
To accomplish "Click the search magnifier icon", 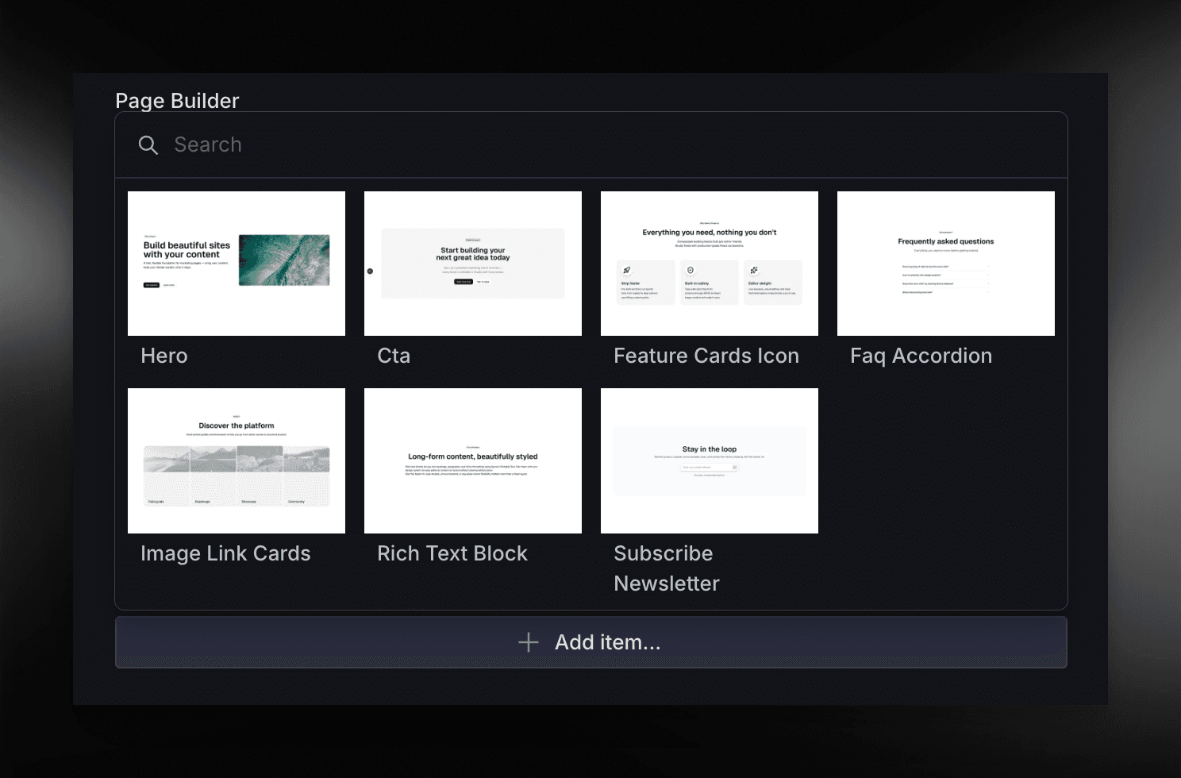I will pyautogui.click(x=148, y=144).
